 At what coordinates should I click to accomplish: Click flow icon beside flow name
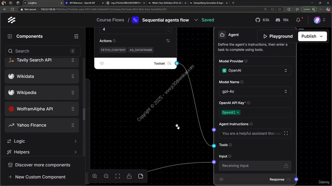tap(135, 20)
